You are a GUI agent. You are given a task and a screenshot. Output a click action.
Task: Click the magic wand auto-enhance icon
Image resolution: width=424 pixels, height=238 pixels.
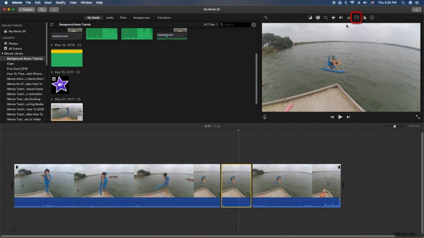click(266, 17)
